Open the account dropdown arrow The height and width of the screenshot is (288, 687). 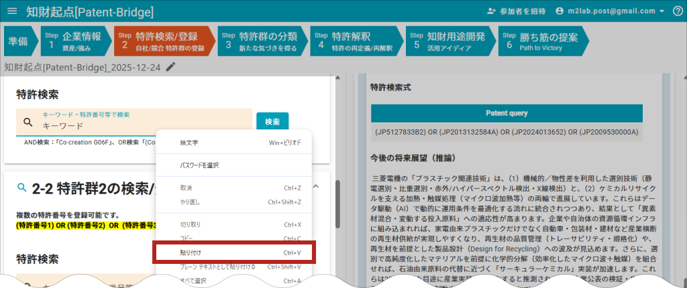[x=662, y=11]
